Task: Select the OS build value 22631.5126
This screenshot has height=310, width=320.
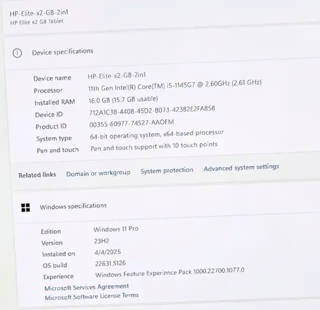Action: [x=110, y=263]
